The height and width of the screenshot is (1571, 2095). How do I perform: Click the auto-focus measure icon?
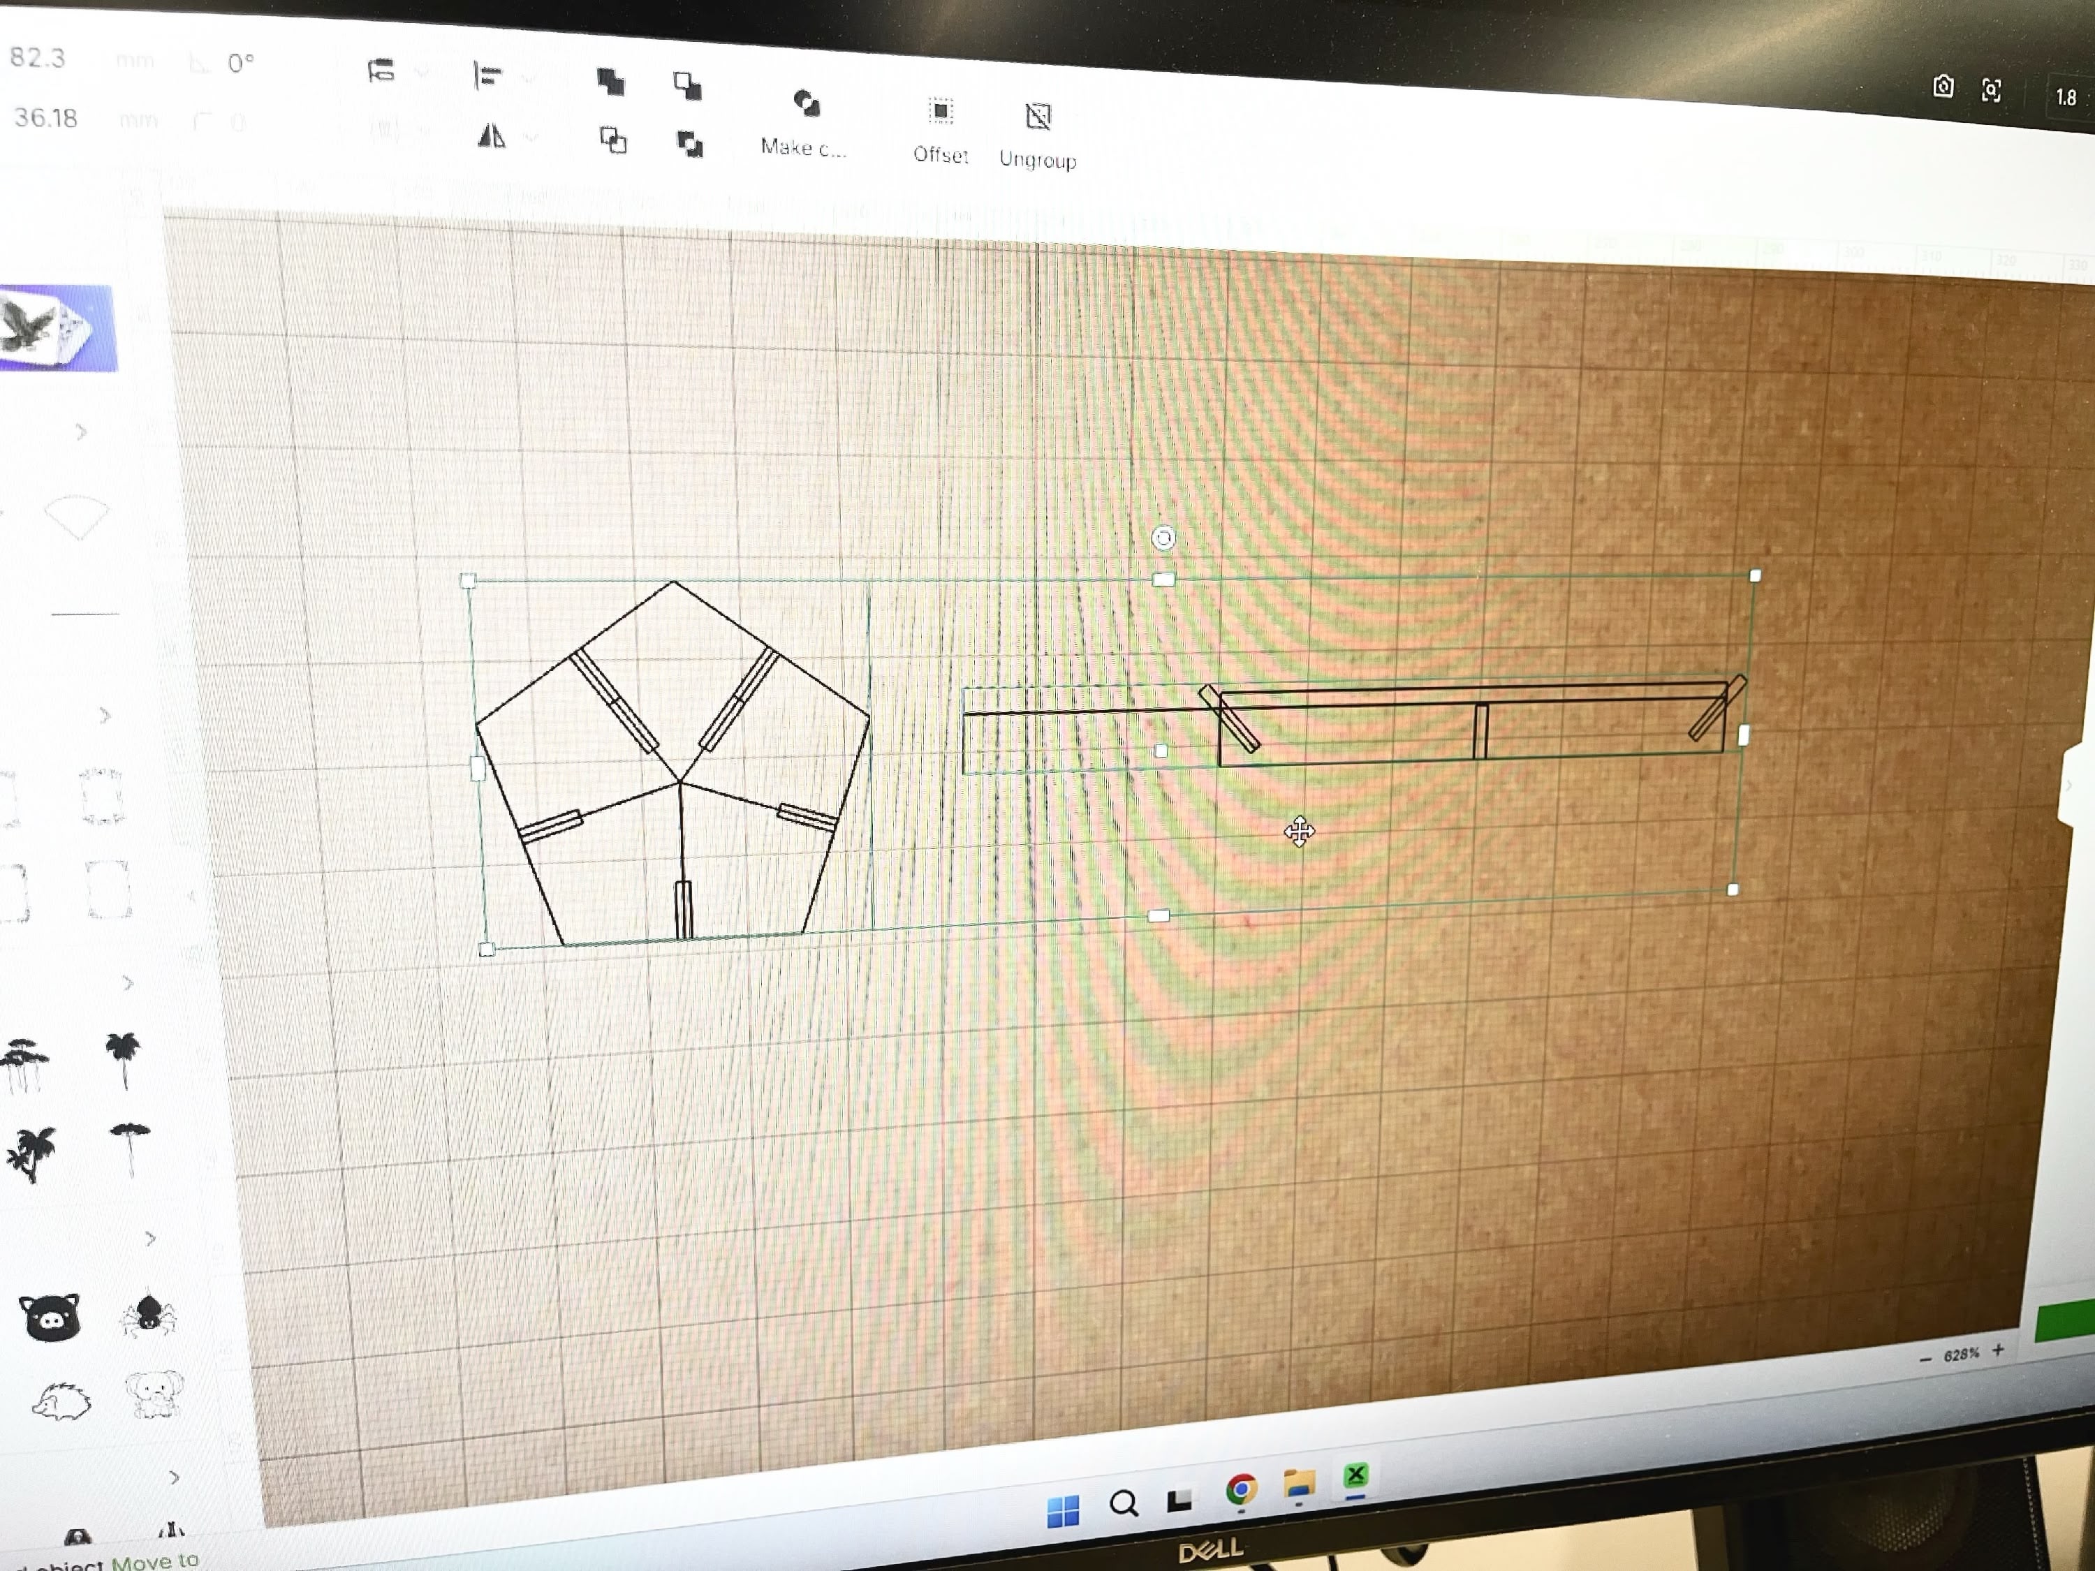tap(1991, 90)
